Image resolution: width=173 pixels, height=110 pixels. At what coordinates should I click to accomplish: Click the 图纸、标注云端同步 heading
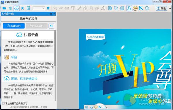pos(24,79)
